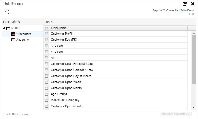Click the Accounts table icon
Screen dimensions: 198x119
pyautogui.click(x=13, y=40)
